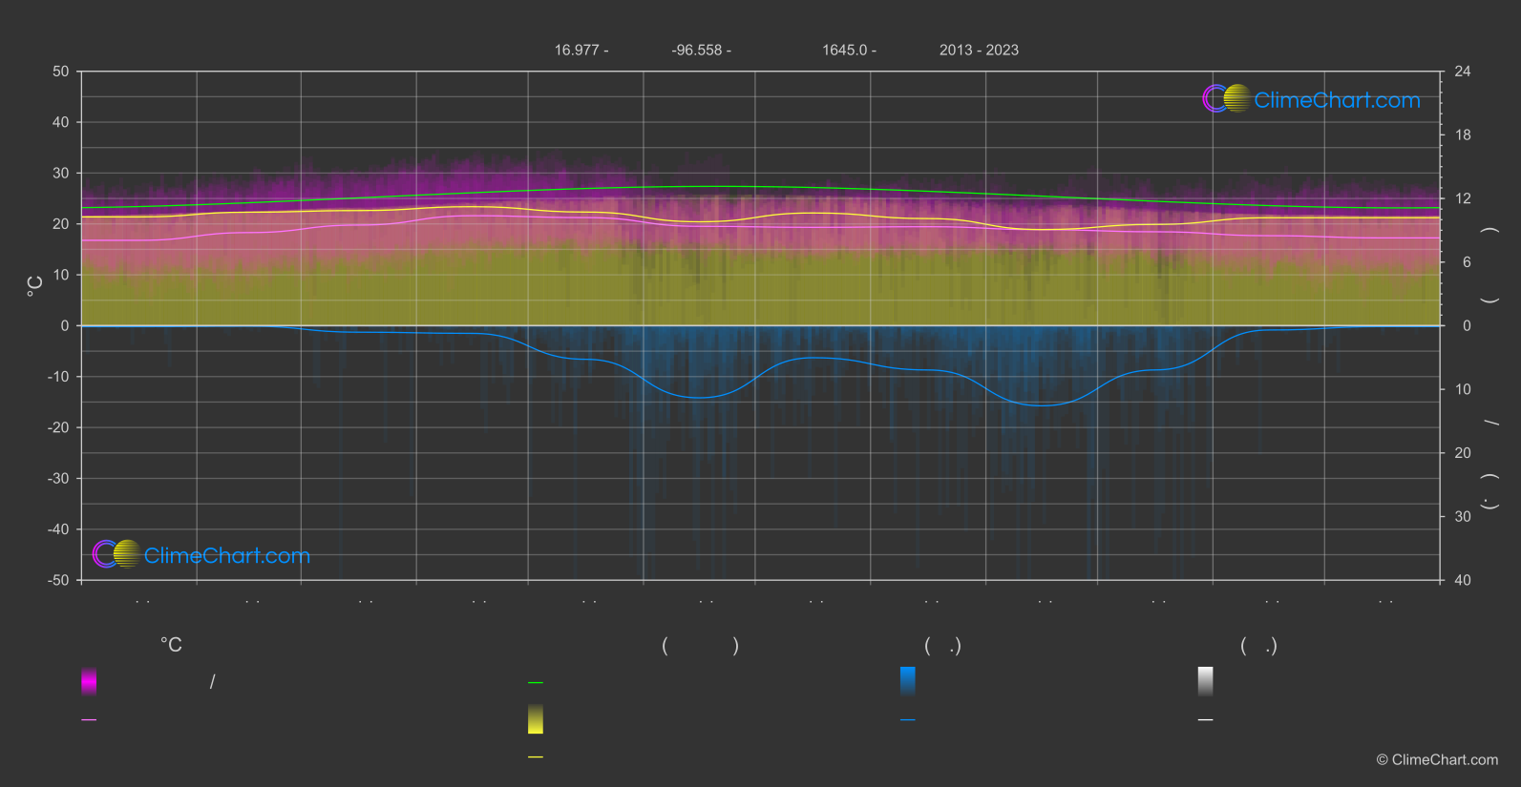
Task: Click the yellow gradient legend swatch
Action: point(536,719)
